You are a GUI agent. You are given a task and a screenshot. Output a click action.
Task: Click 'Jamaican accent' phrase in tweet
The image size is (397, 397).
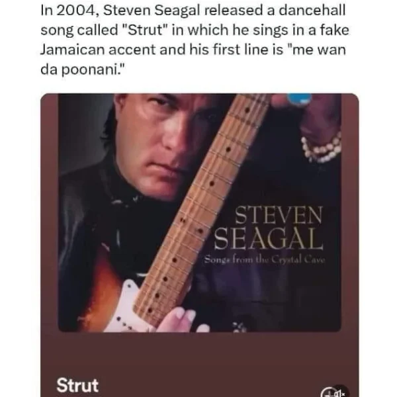tap(98, 50)
